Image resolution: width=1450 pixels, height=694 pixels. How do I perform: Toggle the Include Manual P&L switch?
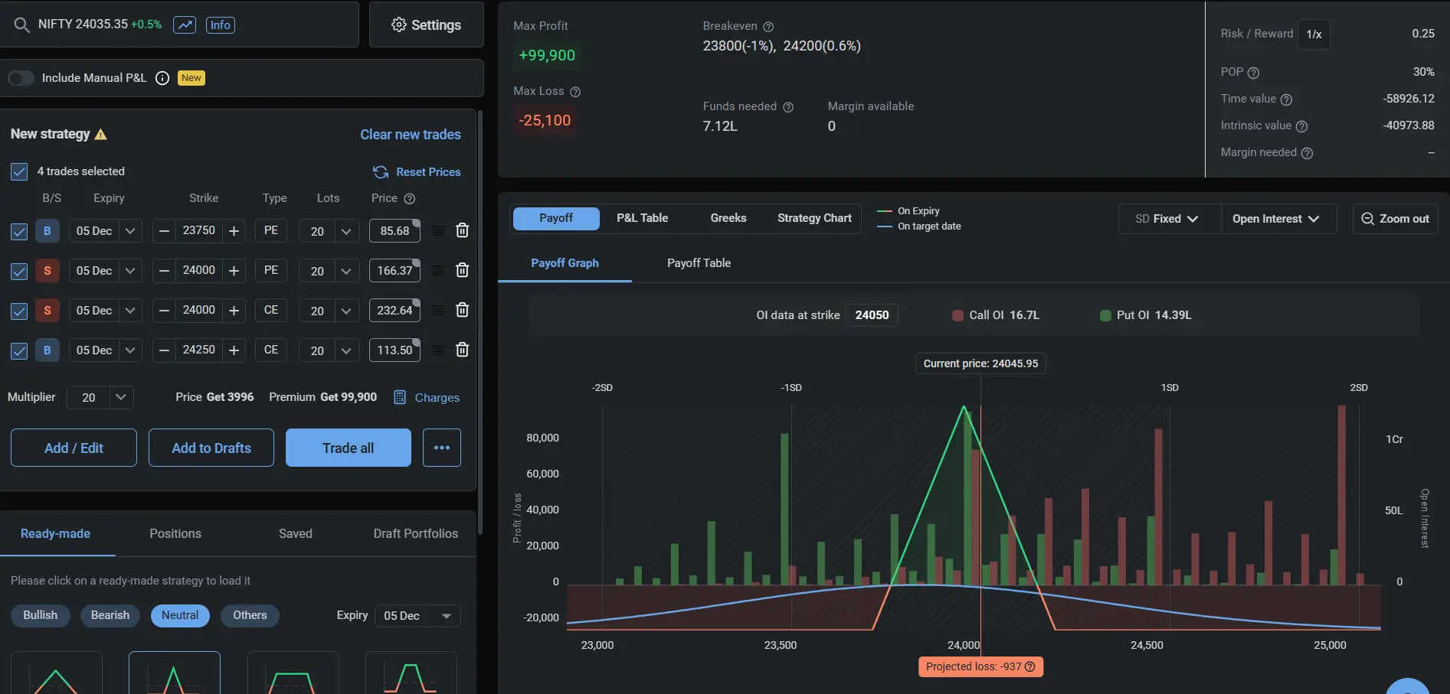21,78
